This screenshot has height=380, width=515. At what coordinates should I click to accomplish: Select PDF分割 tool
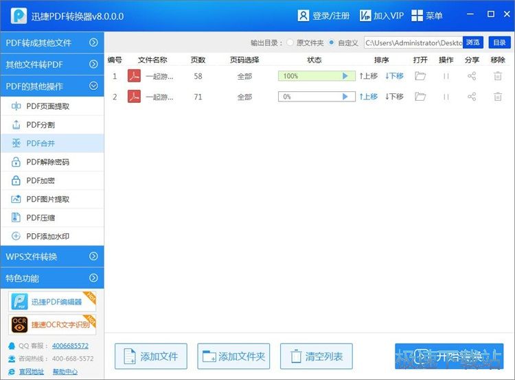coord(52,125)
